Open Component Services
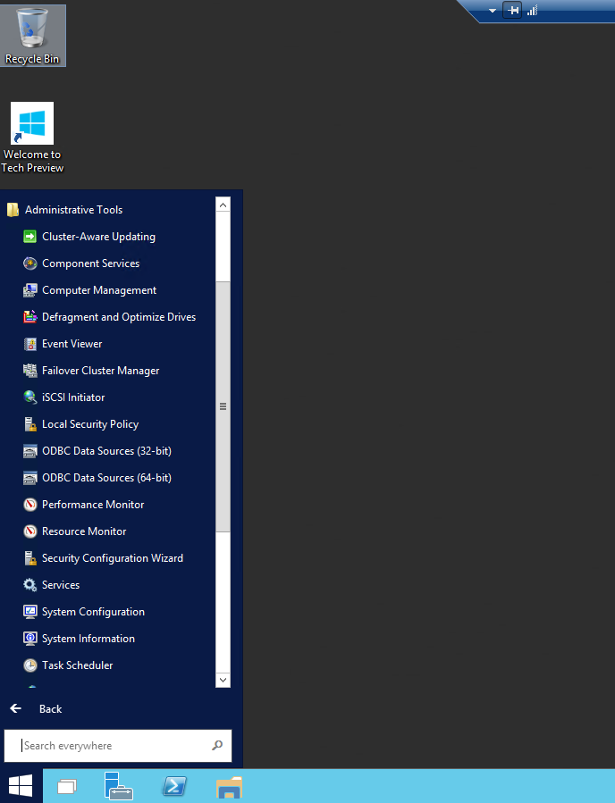Screen dimensions: 615x803 (x=90, y=263)
